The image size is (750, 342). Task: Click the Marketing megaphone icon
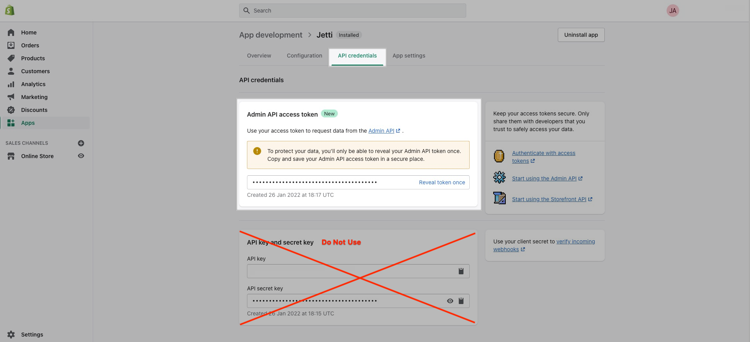tap(11, 97)
